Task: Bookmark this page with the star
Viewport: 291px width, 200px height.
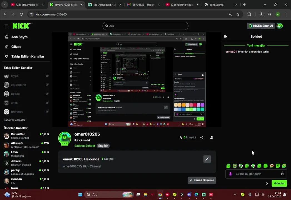Action: 238,14
